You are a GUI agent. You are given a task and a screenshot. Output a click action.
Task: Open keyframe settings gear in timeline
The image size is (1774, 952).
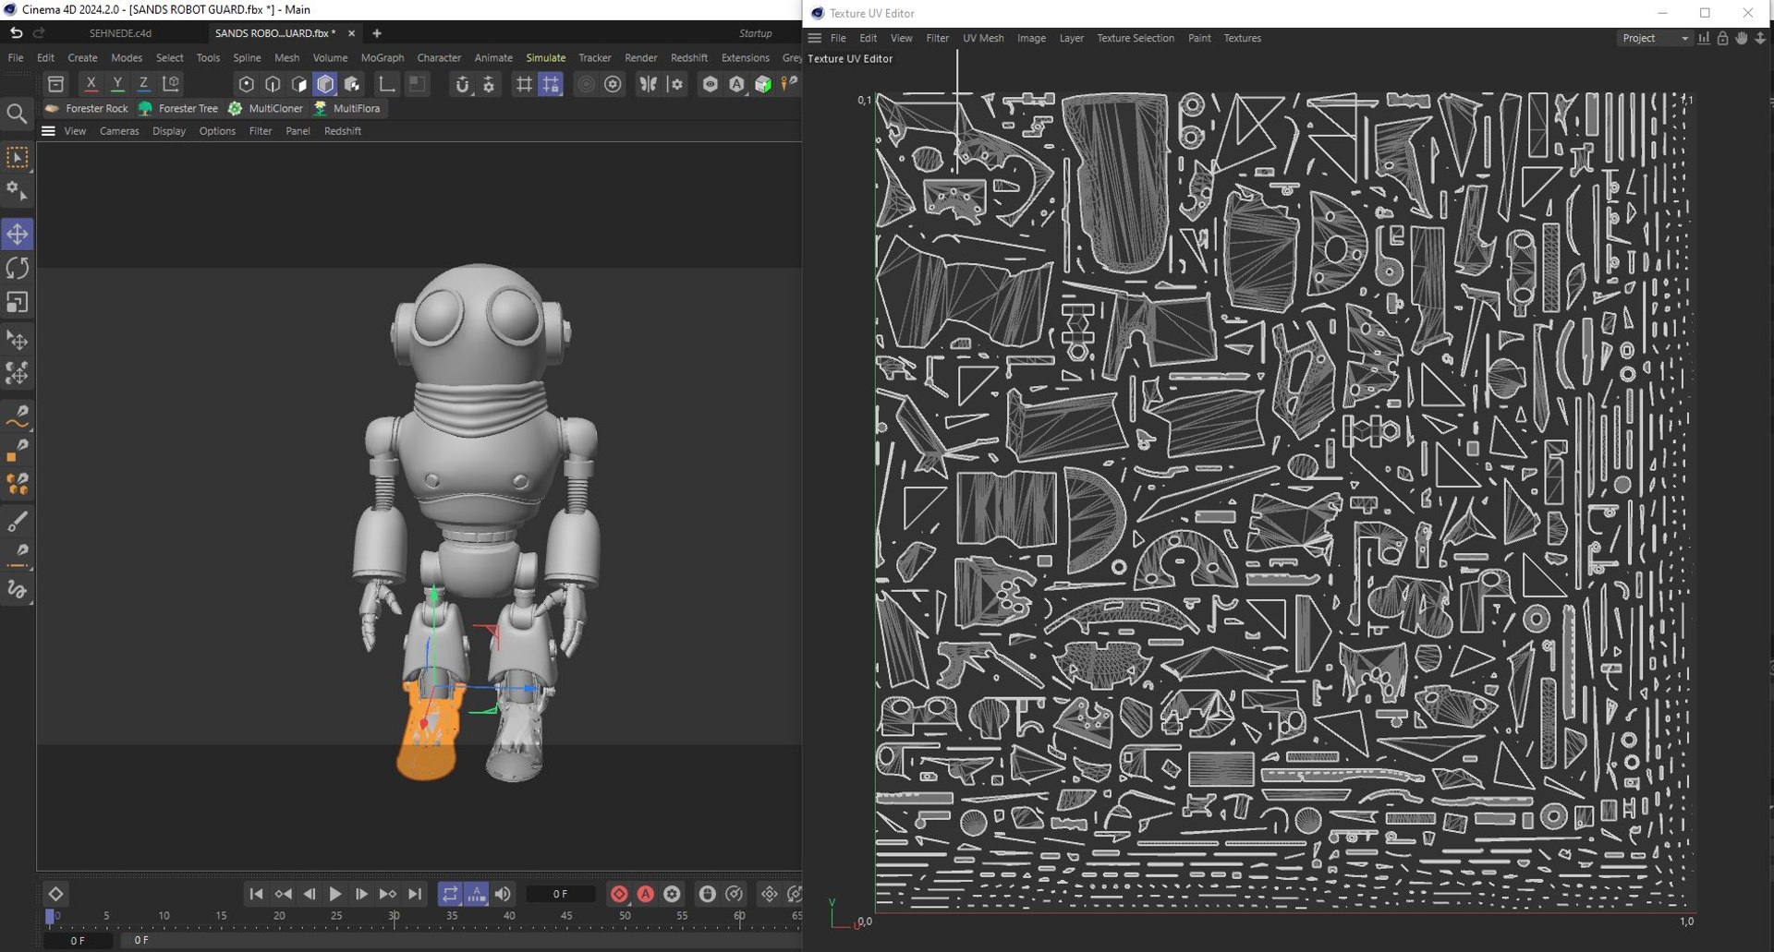point(672,894)
